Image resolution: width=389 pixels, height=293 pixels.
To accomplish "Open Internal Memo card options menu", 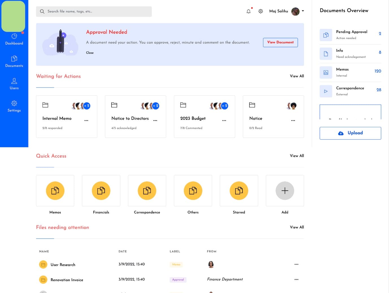I will click(x=86, y=120).
